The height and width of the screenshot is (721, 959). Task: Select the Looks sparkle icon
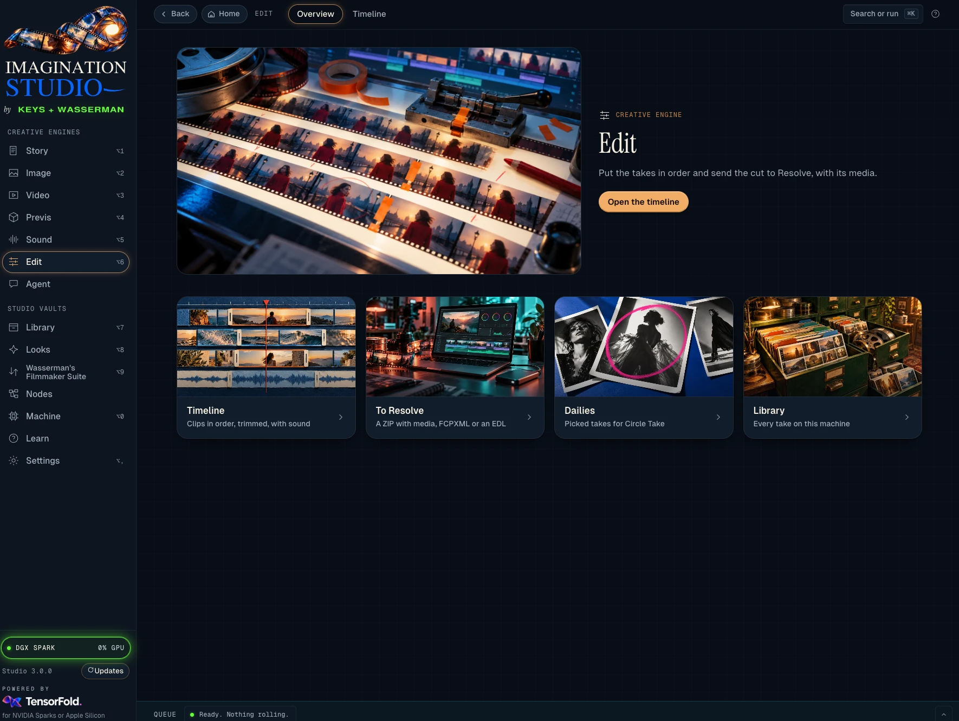click(x=14, y=349)
